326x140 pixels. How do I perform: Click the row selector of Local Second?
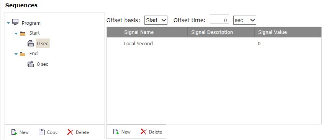(x=114, y=44)
